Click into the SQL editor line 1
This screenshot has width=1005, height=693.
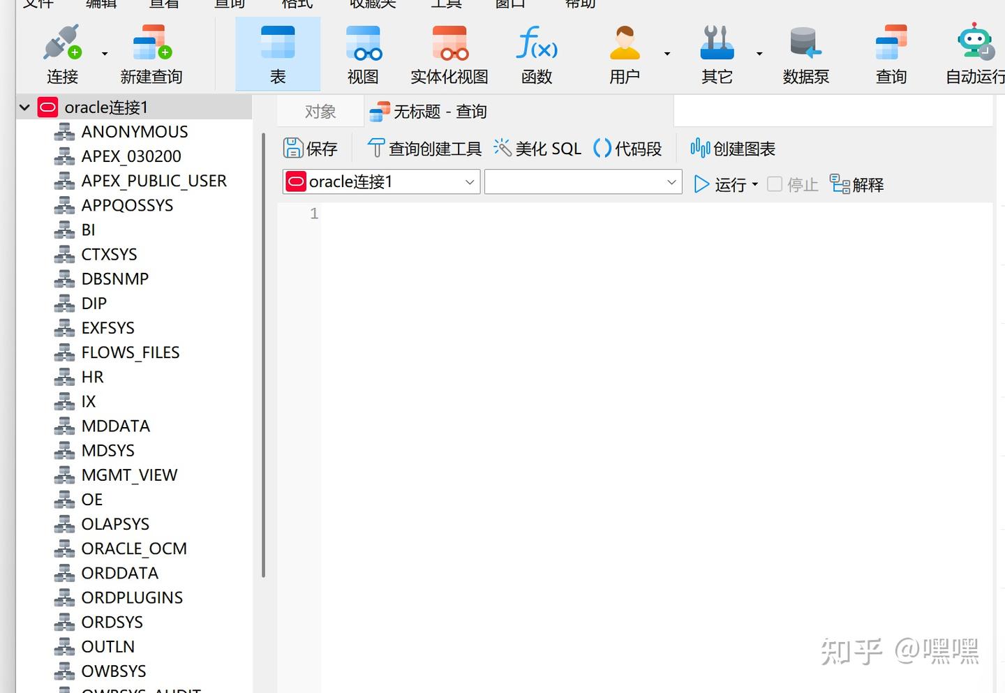click(656, 214)
